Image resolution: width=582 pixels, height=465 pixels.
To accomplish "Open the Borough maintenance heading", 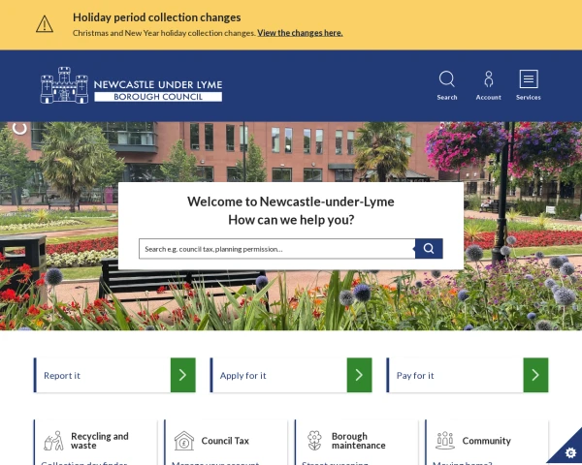I will click(x=359, y=441).
